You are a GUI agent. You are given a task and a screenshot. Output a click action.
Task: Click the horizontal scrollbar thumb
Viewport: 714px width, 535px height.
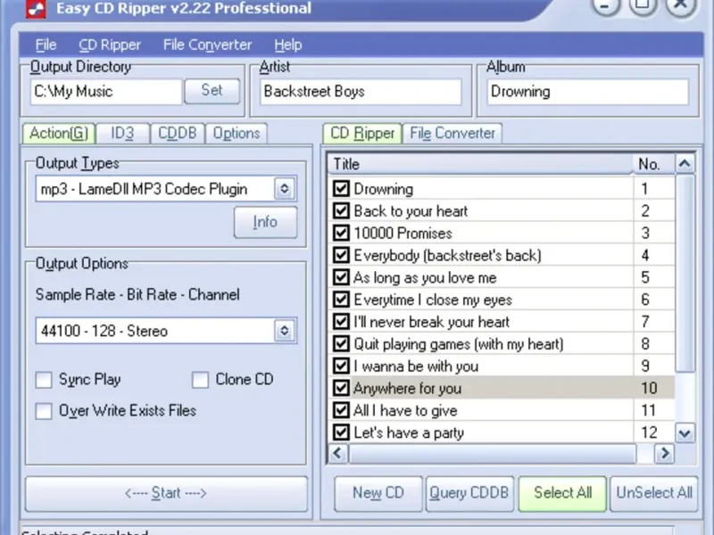(x=493, y=454)
